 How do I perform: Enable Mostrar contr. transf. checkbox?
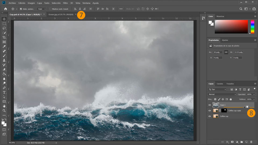tap(50, 9)
